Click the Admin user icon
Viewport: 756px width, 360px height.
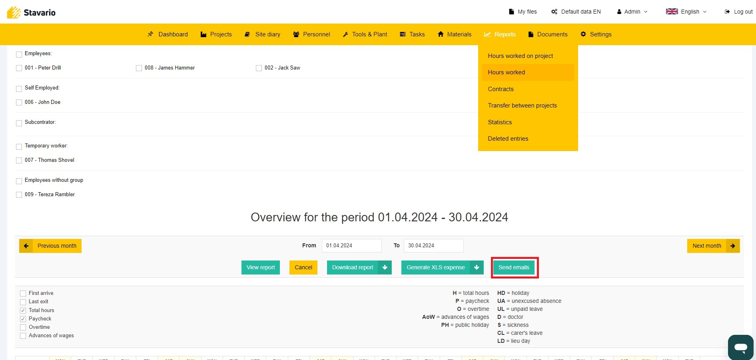click(x=619, y=12)
